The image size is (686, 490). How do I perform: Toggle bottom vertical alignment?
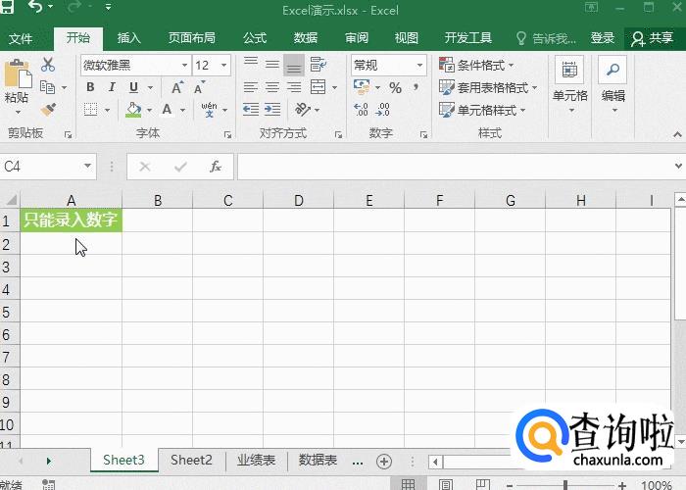click(294, 66)
